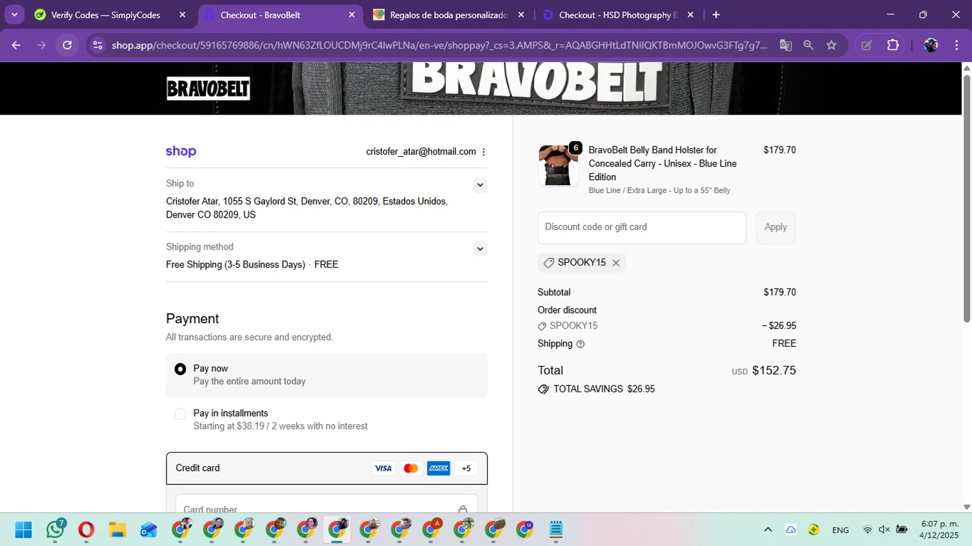Open the Chrome profile avatar
Screen dimensions: 972x546
click(x=931, y=45)
